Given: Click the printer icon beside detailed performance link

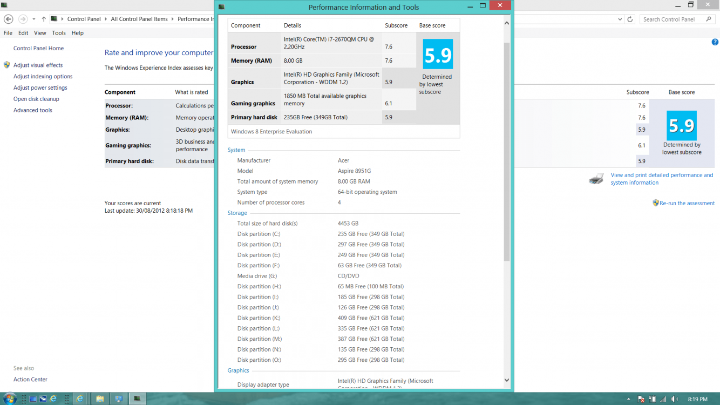Looking at the screenshot, I should click(x=596, y=179).
